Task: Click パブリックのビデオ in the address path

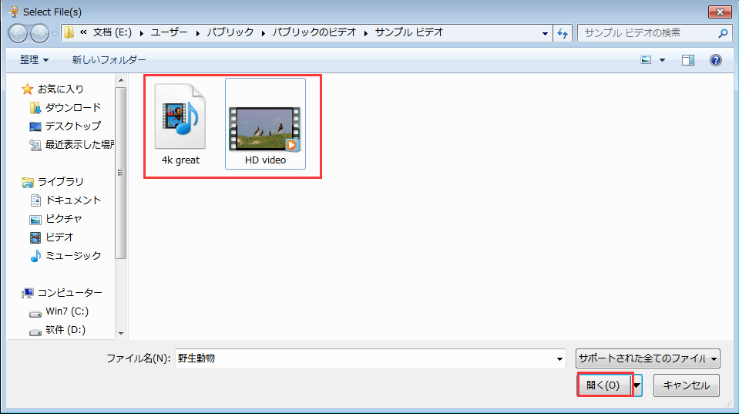Action: [x=314, y=32]
